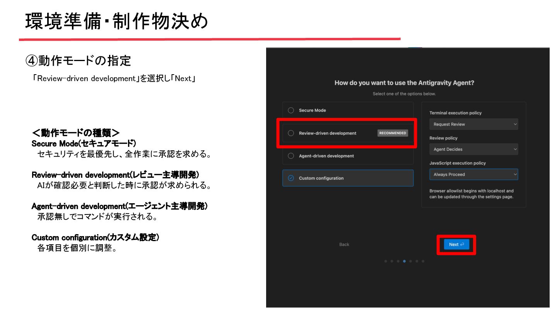The width and height of the screenshot is (557, 313).
Task: Click the slide title '環境準備・制作物決め'
Action: 117,22
